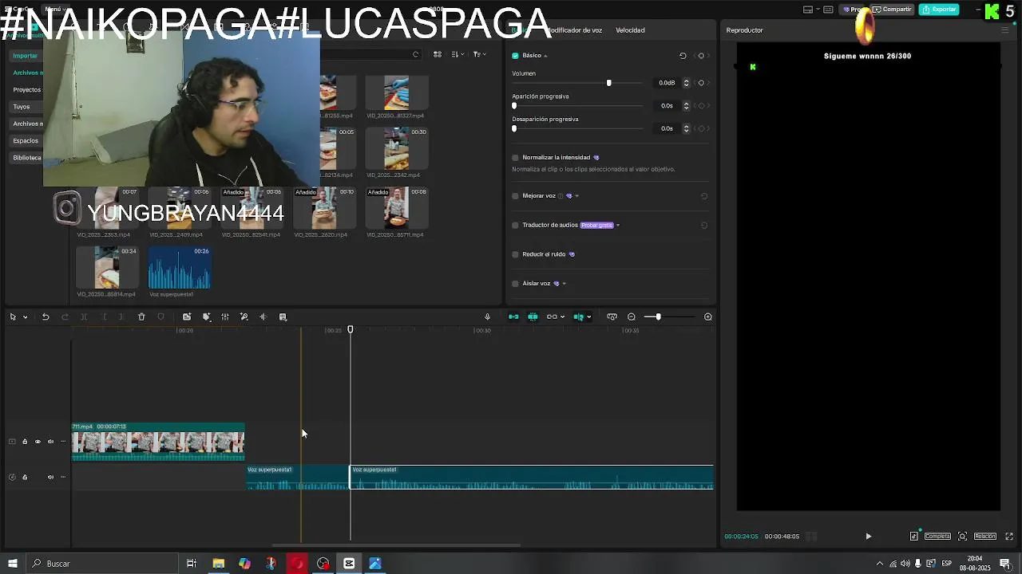Enable Traductor de audios checkbox

click(515, 226)
